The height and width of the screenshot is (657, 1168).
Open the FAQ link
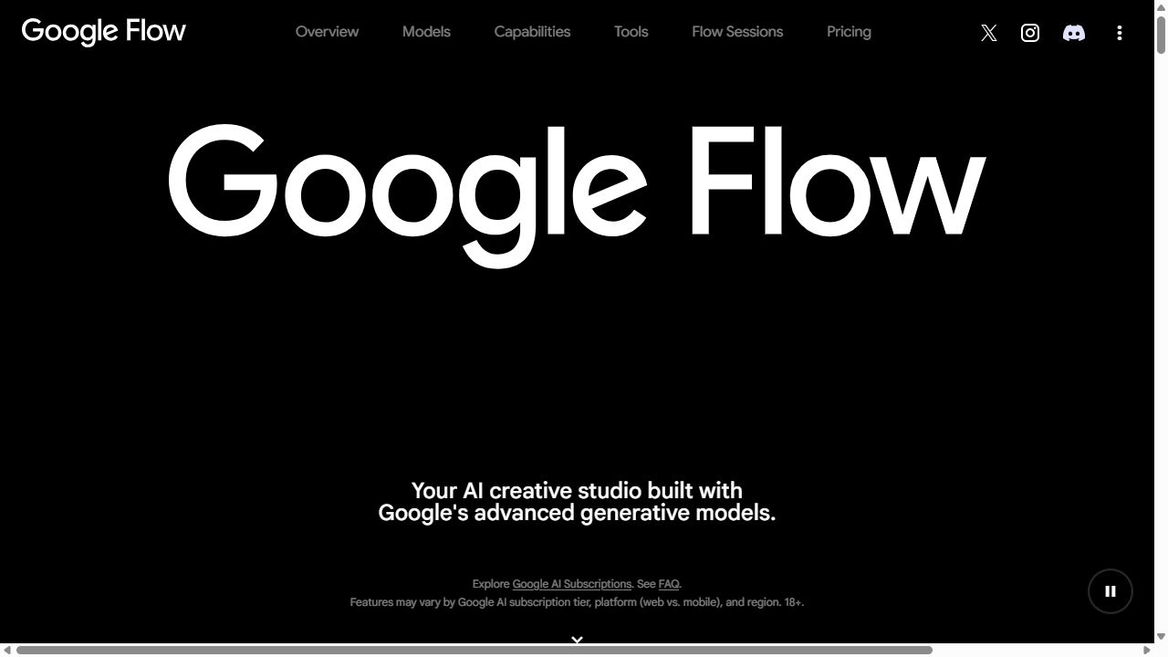pos(669,584)
